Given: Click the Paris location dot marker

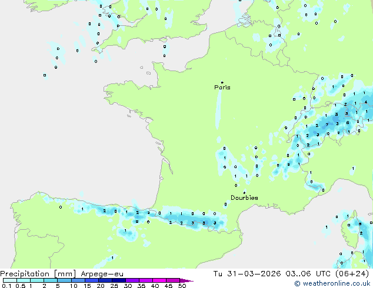Looking at the screenshot, I should click(x=222, y=82).
